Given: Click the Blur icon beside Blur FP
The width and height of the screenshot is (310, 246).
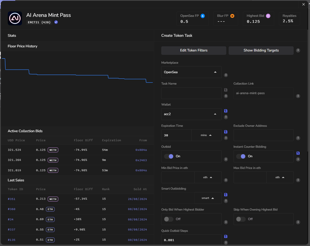Looking at the screenshot, I should pyautogui.click(x=232, y=16).
